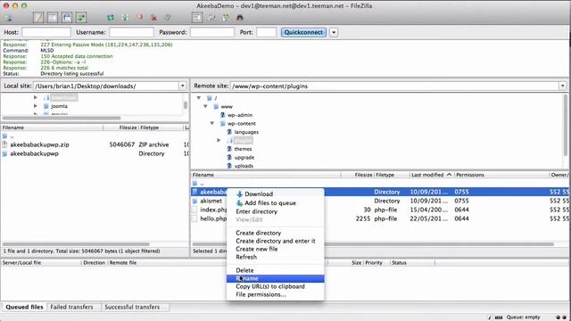Disconnect from the server icon
The image size is (571, 321).
(x=153, y=18)
